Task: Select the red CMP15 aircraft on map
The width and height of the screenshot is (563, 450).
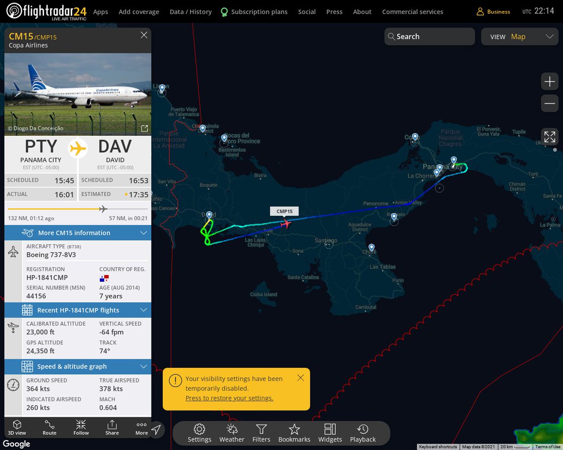Action: pos(285,224)
